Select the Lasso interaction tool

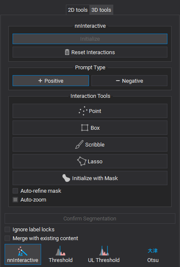(x=90, y=161)
